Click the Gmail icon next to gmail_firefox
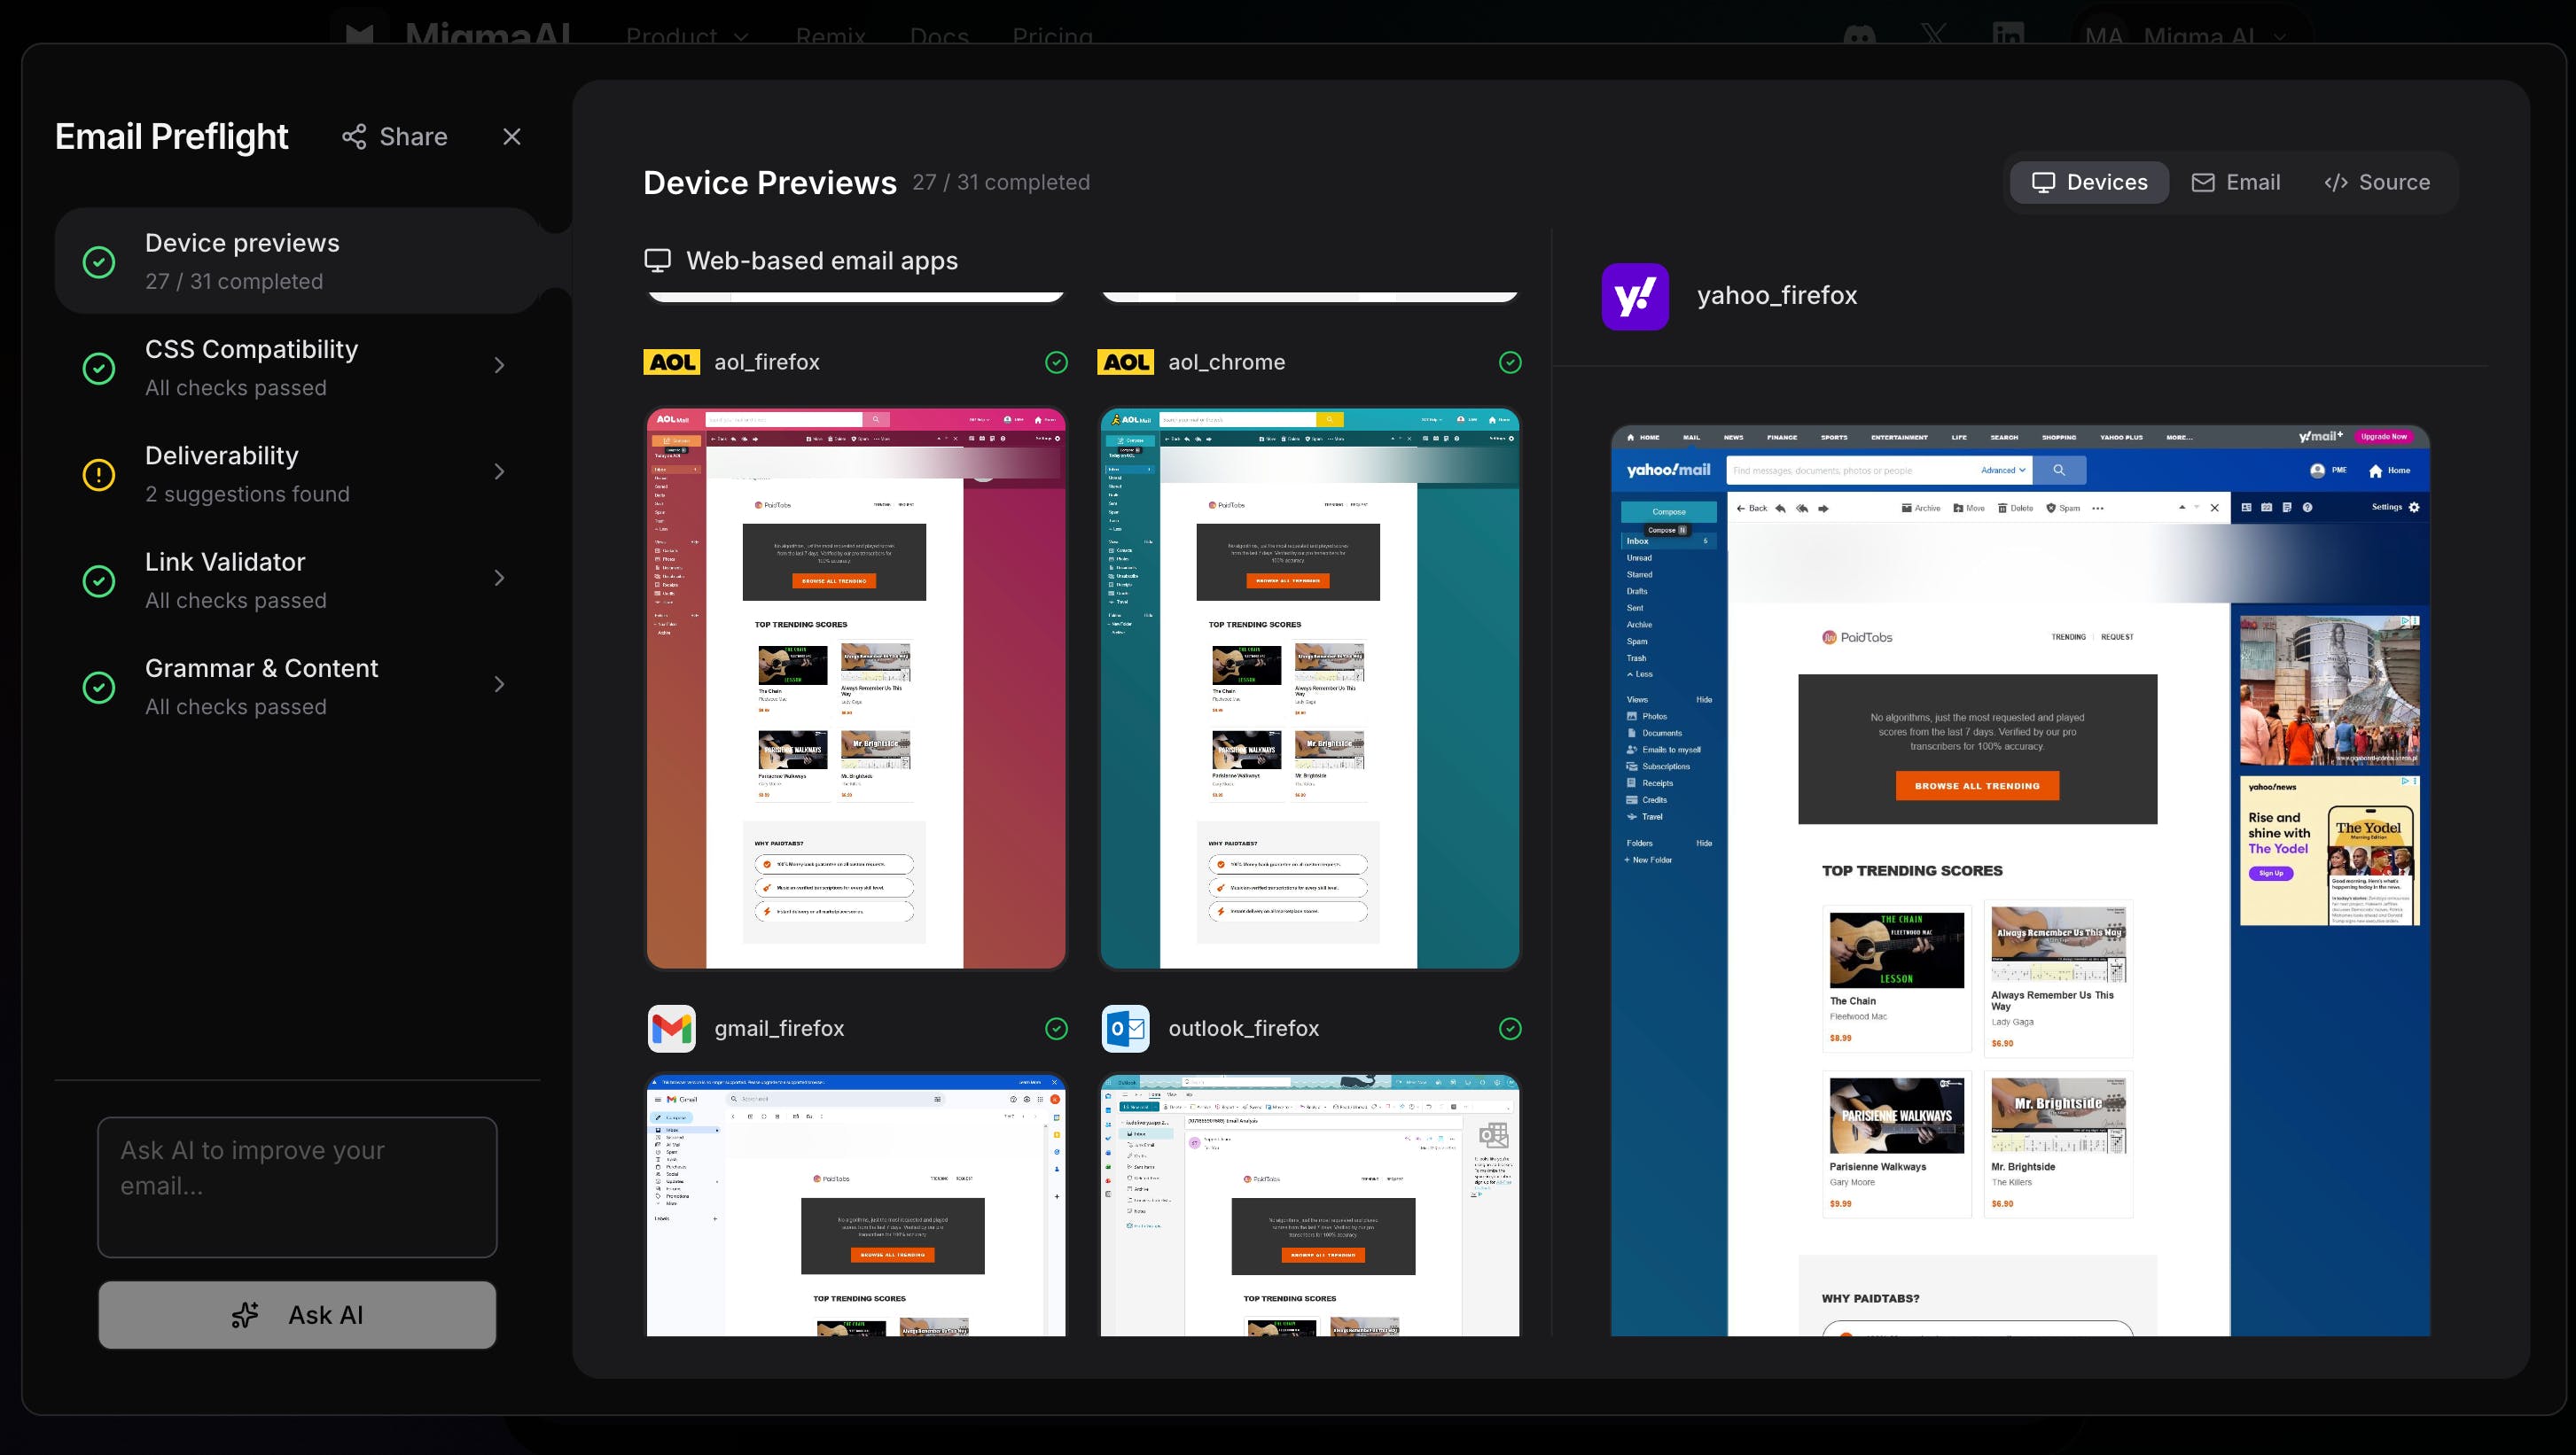Image resolution: width=2576 pixels, height=1455 pixels. (x=672, y=1028)
